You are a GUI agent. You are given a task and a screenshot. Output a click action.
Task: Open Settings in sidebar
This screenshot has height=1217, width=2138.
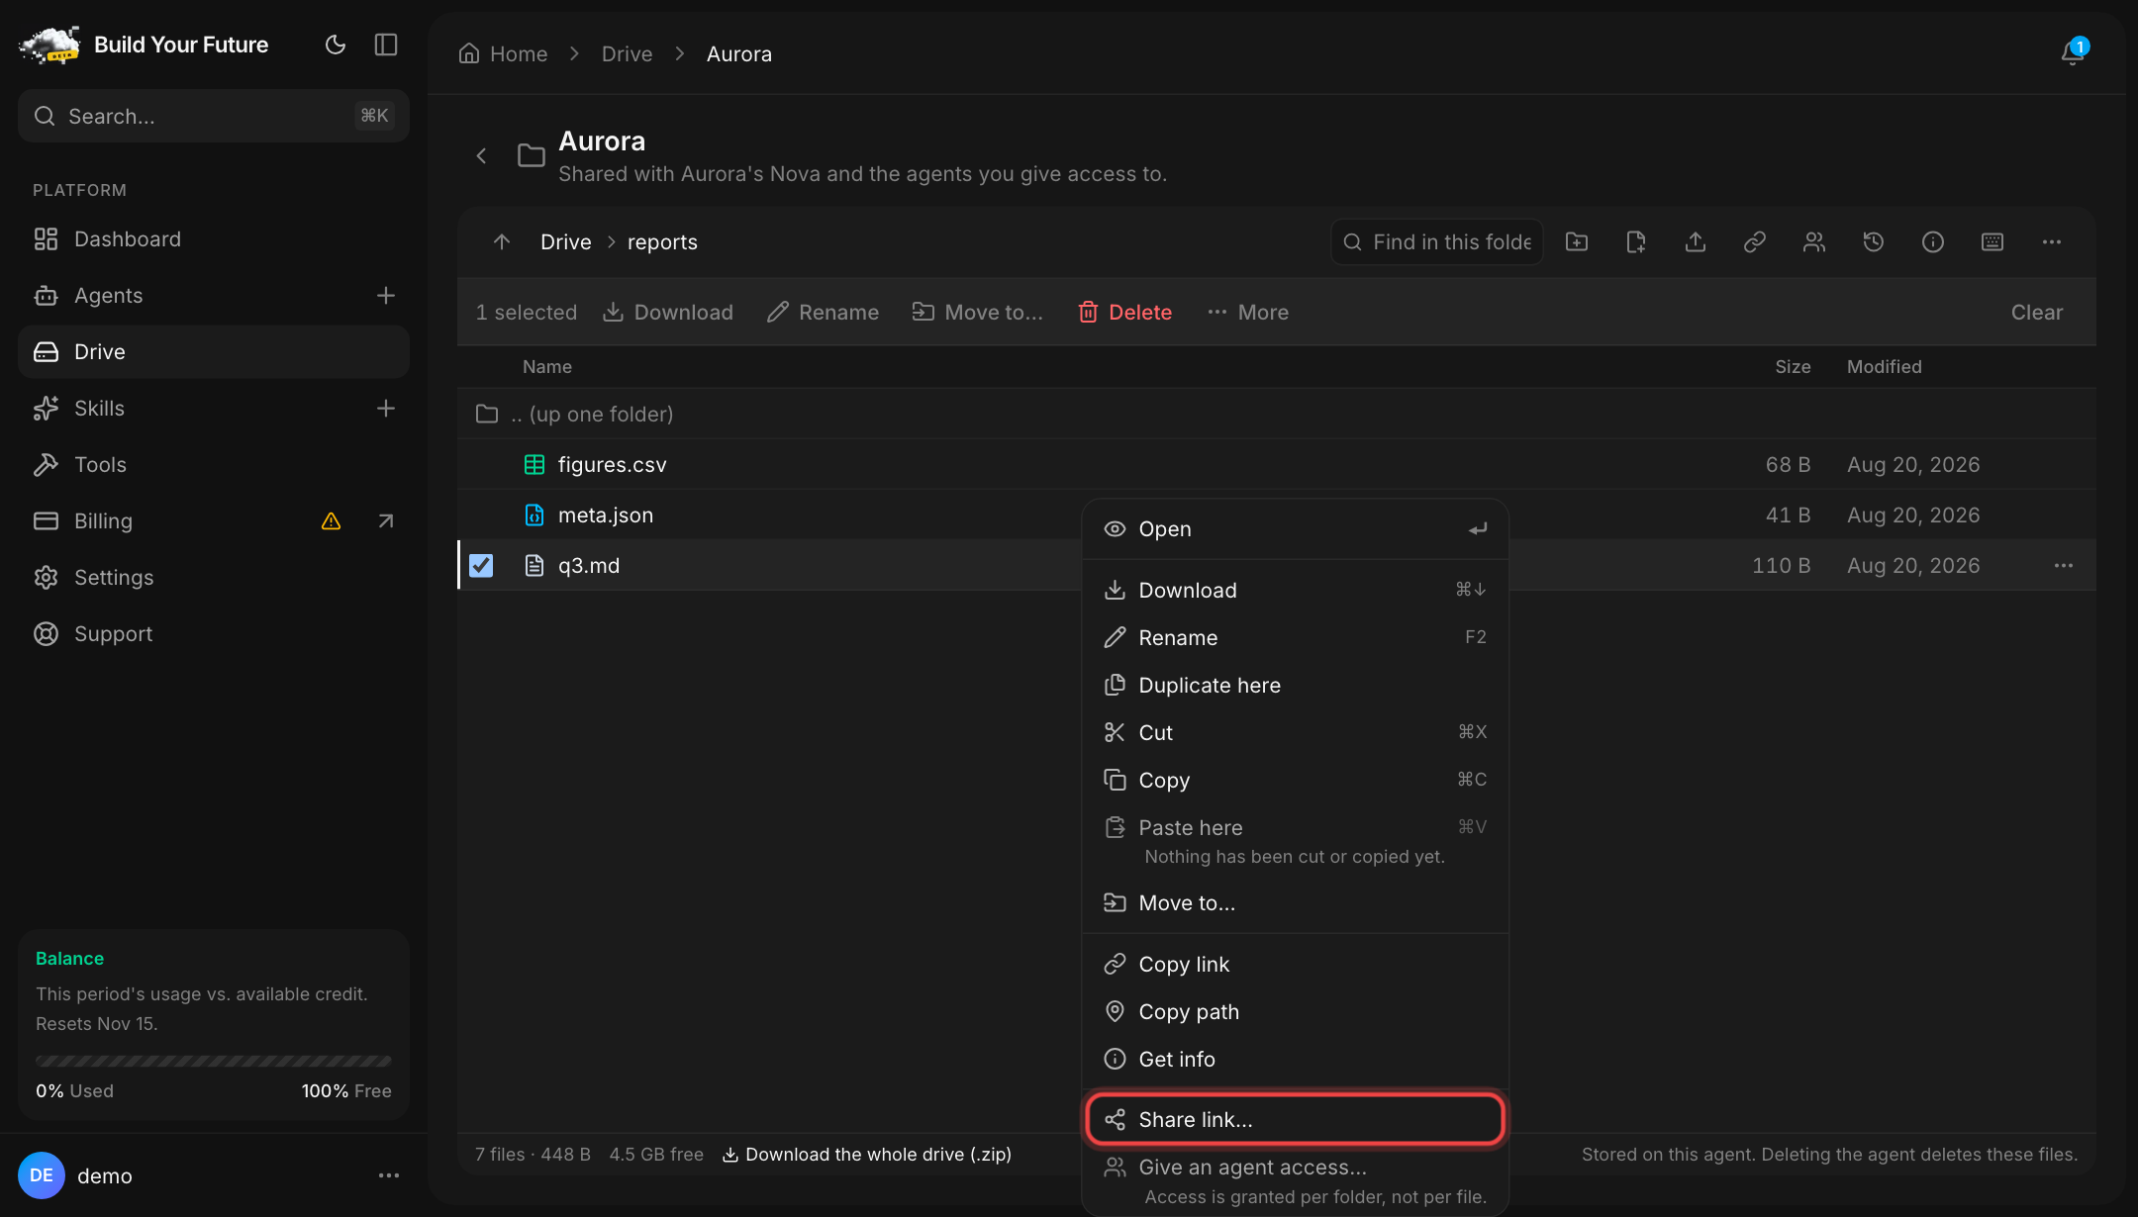pyautogui.click(x=214, y=578)
